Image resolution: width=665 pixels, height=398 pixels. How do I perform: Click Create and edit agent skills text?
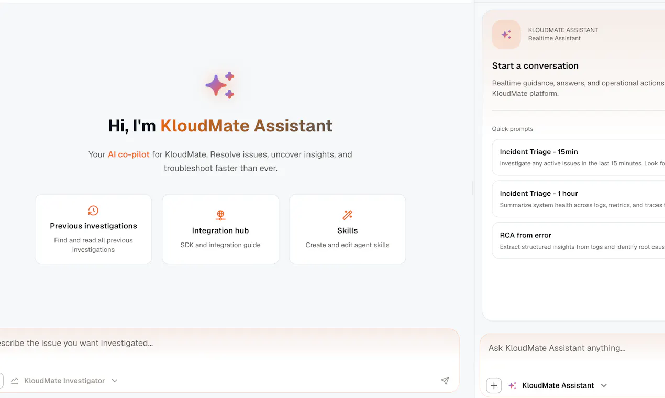347,245
